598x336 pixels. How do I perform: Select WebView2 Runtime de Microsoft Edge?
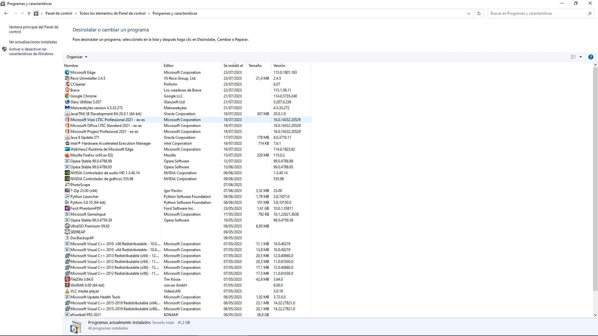[187, 149]
